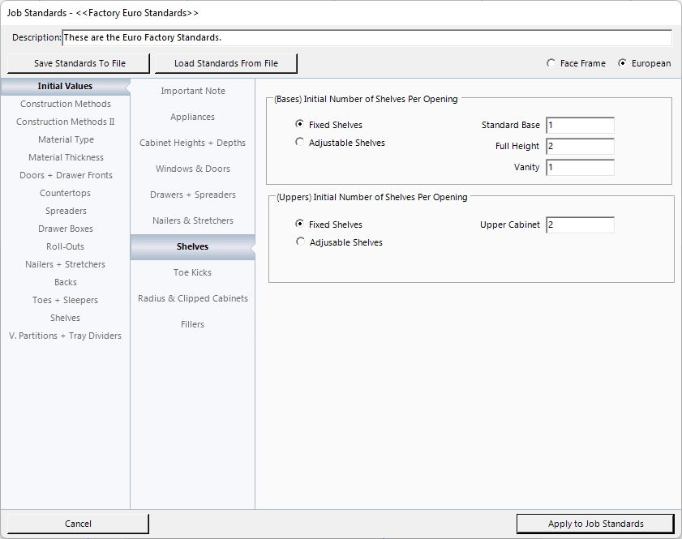
Task: Click Save Standards To File button
Action: 79,63
